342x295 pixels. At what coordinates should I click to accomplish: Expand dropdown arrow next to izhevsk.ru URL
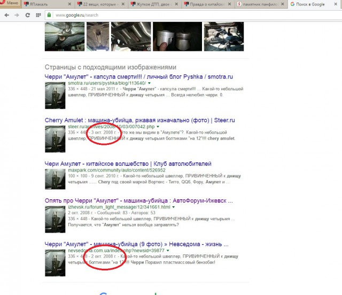174,207
